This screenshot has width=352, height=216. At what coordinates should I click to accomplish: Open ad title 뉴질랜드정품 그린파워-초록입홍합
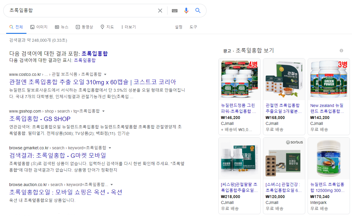coord(238,108)
